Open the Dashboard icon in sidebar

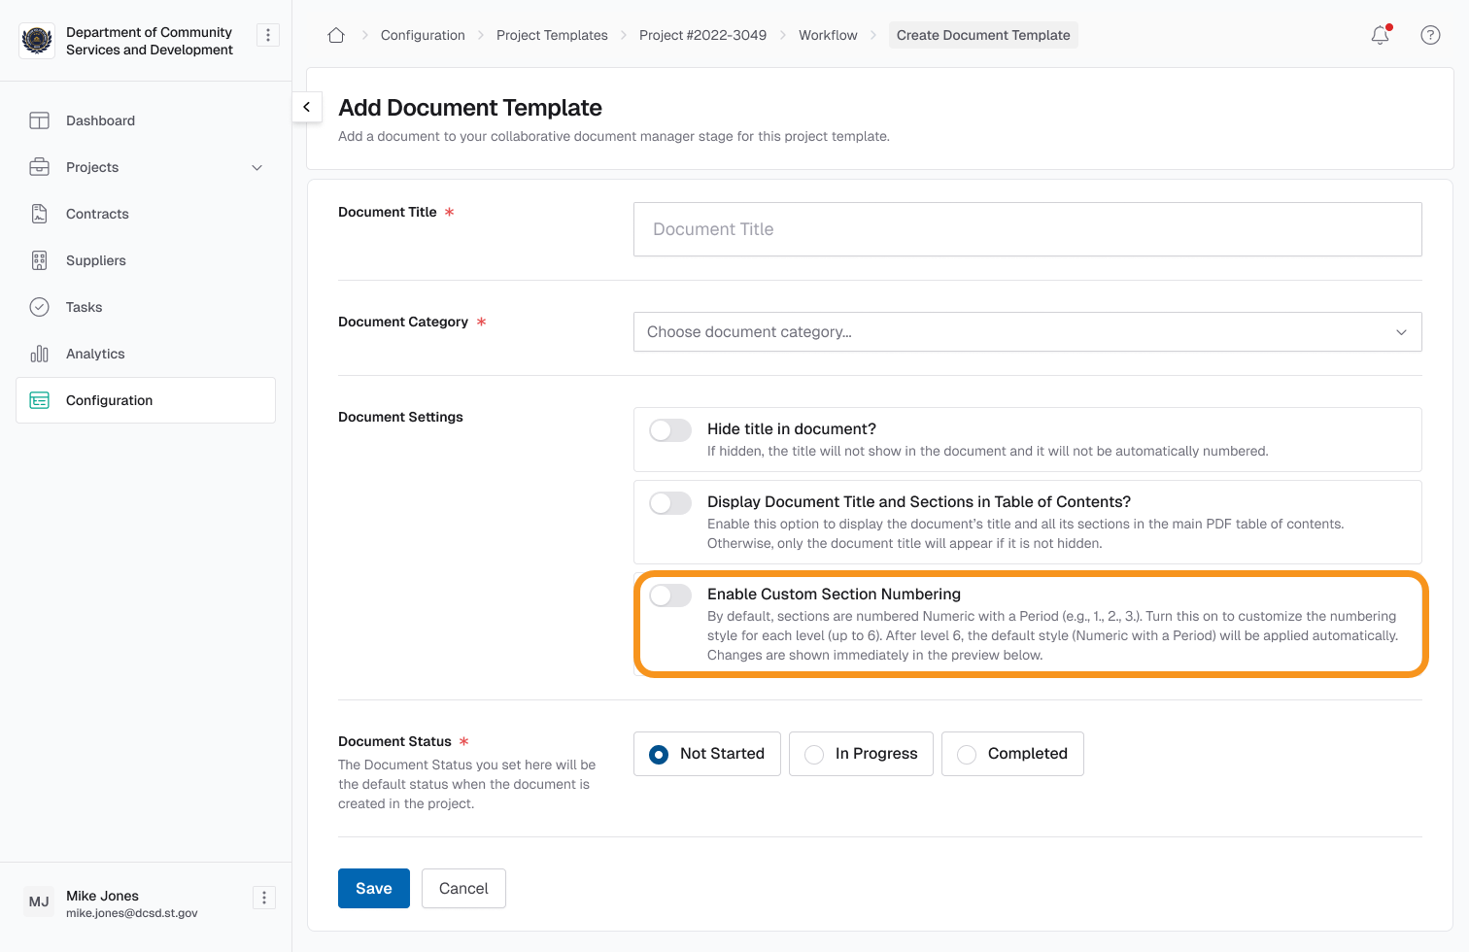[39, 120]
